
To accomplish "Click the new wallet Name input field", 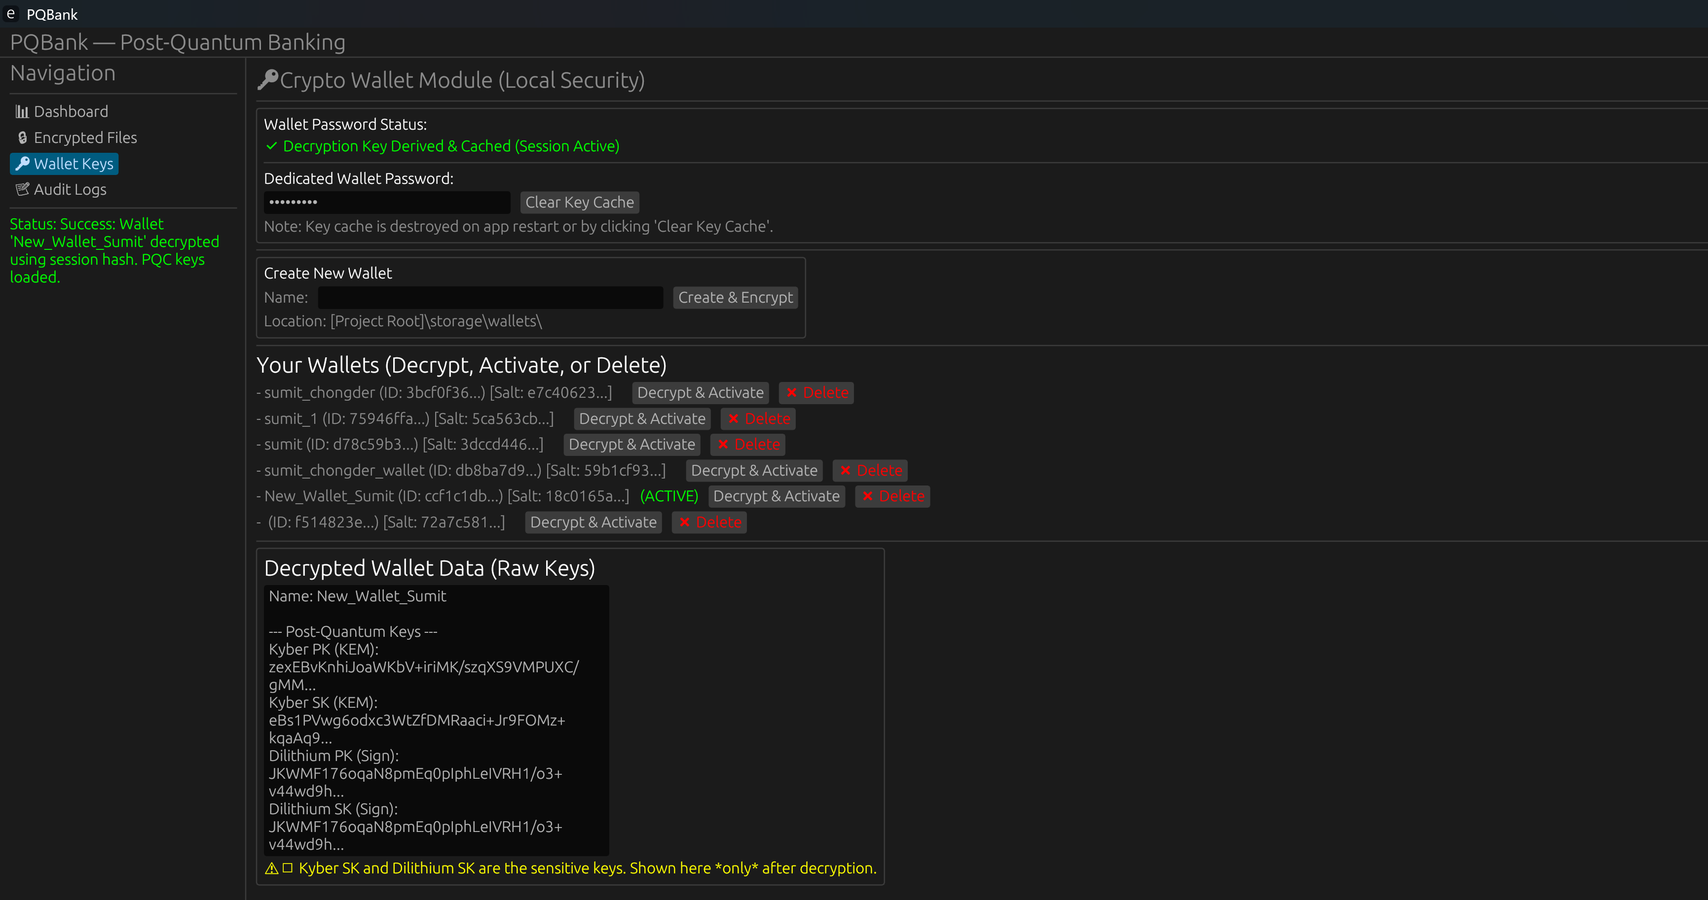I will point(490,297).
